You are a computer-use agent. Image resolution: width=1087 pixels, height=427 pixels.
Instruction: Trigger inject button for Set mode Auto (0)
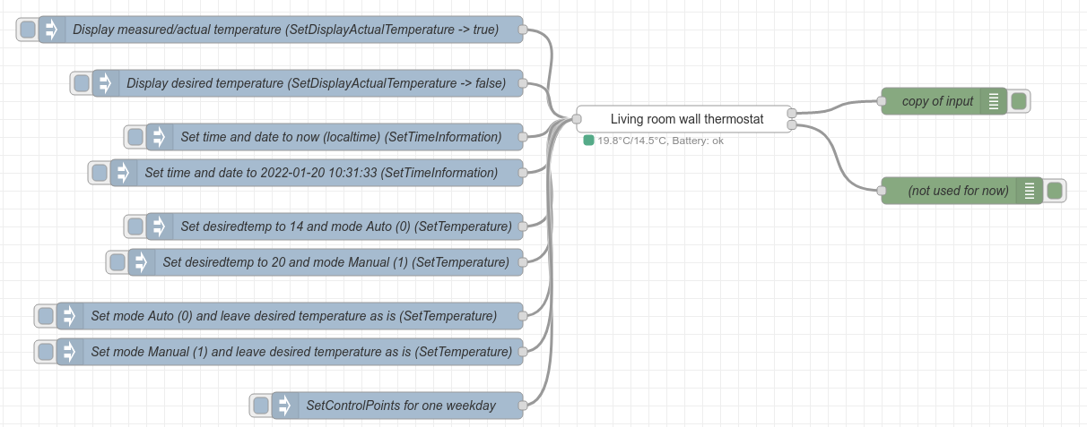(x=46, y=316)
